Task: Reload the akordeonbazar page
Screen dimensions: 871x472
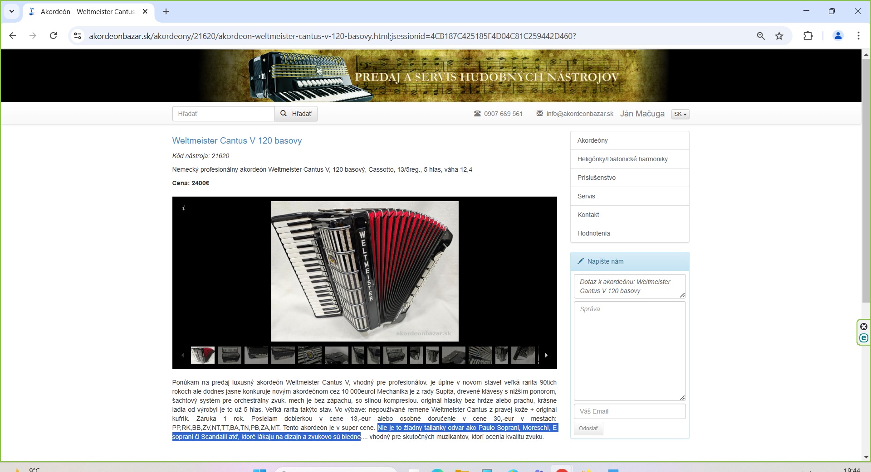Action: point(53,36)
